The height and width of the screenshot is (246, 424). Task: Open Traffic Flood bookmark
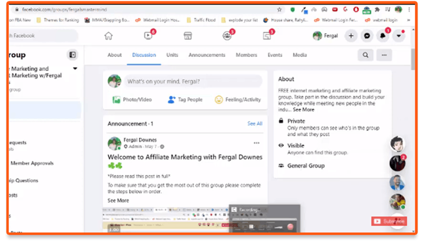tap(201, 20)
